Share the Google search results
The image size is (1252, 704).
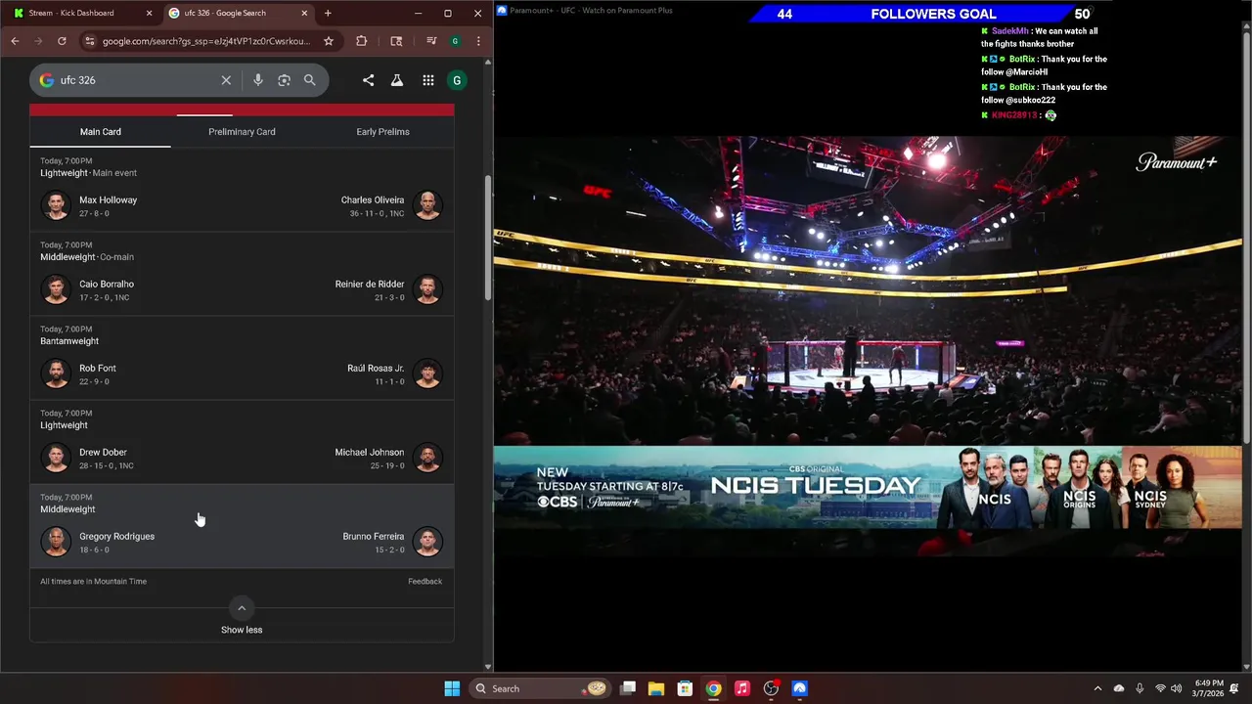[368, 80]
